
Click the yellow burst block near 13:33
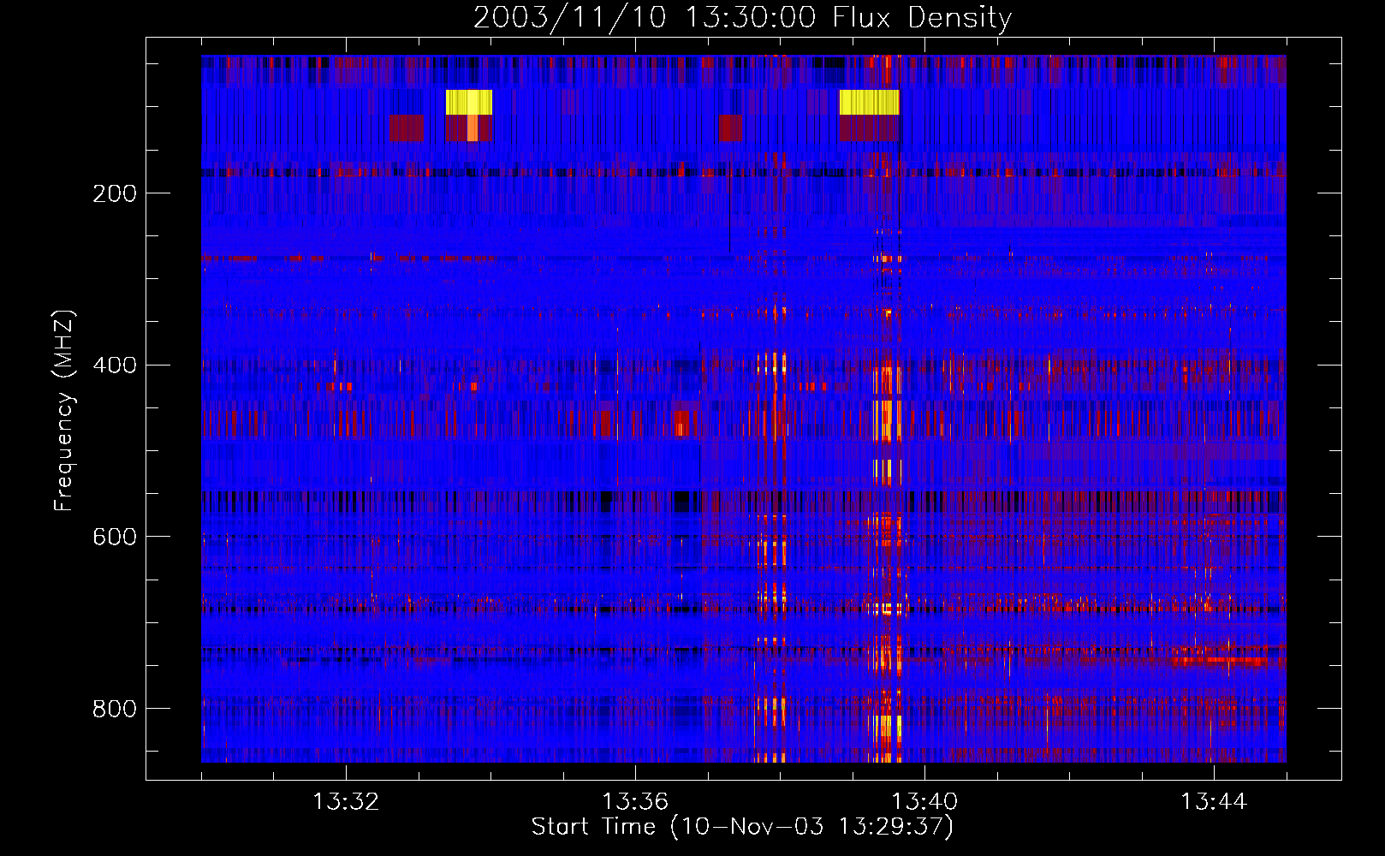(469, 102)
